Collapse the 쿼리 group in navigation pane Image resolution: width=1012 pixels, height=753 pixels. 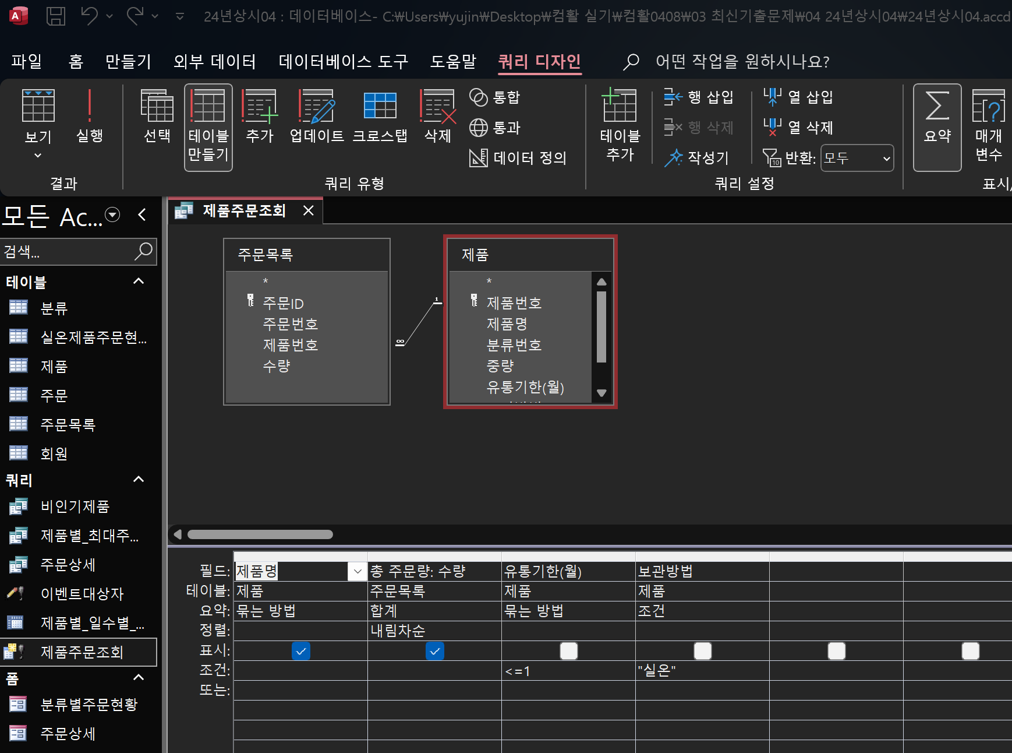139,480
